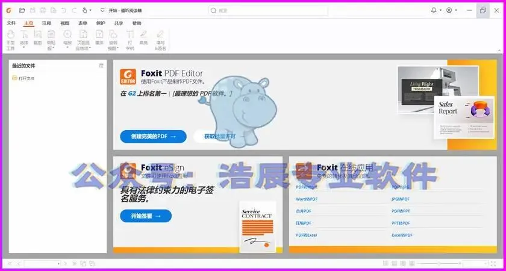The height and width of the screenshot is (271, 506).
Task: Open the 合并PDF link
Action: 304,211
